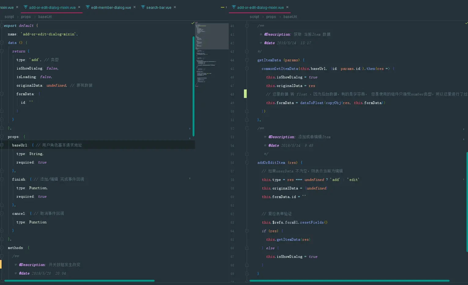Viewport: 468px width, 285px height.
Task: Click 'script' breadcrumb in right pane
Action: (254, 17)
